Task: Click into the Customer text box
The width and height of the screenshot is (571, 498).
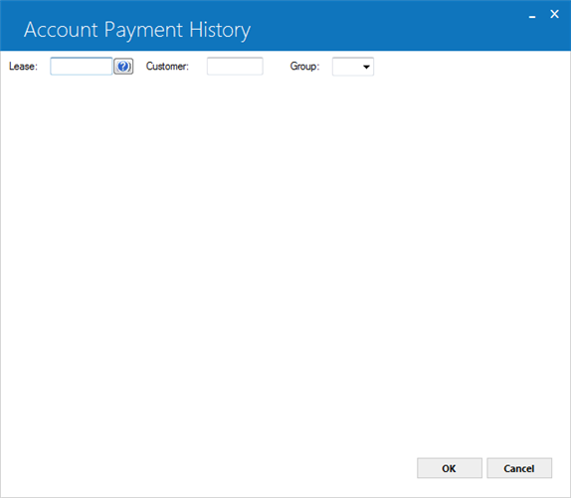Action: click(235, 67)
